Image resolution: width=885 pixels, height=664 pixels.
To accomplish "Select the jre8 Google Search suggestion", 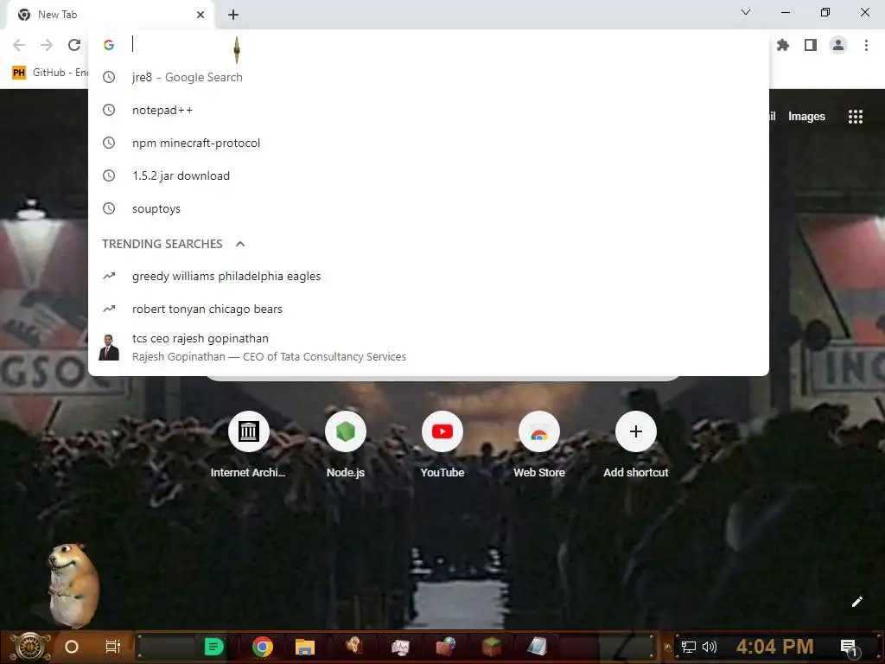I will 429,77.
